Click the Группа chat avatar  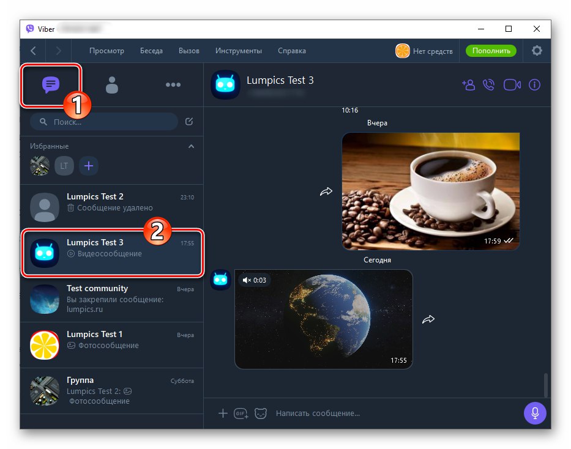click(x=45, y=391)
